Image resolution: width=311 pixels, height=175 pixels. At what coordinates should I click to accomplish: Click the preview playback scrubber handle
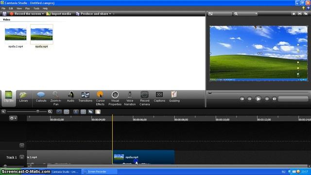[209, 93]
